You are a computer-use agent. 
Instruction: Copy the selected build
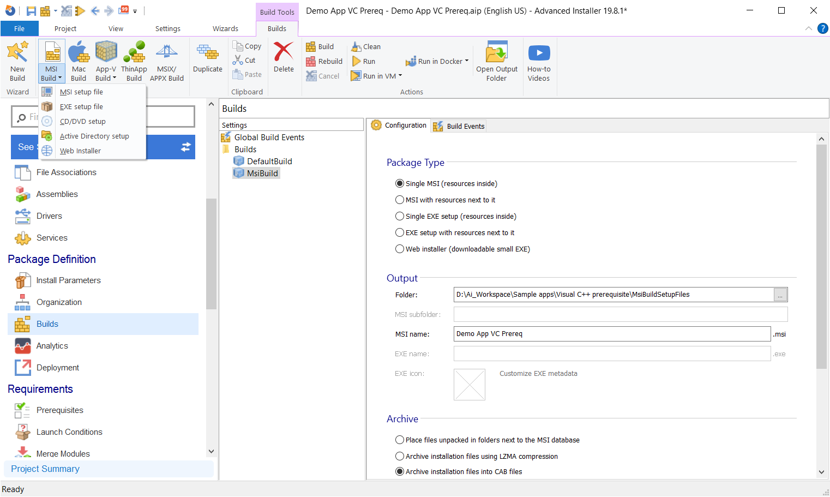pos(247,46)
